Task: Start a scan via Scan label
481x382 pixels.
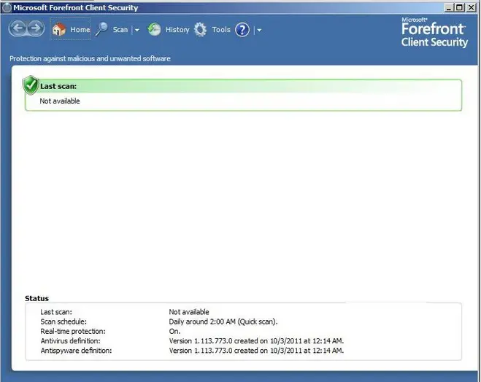Action: pyautogui.click(x=120, y=30)
